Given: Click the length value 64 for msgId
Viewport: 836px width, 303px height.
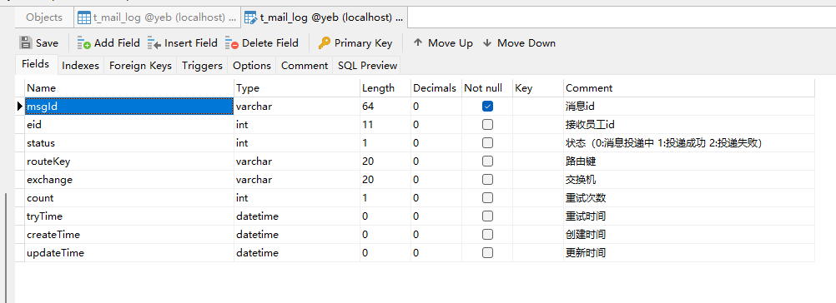Looking at the screenshot, I should pos(385,107).
